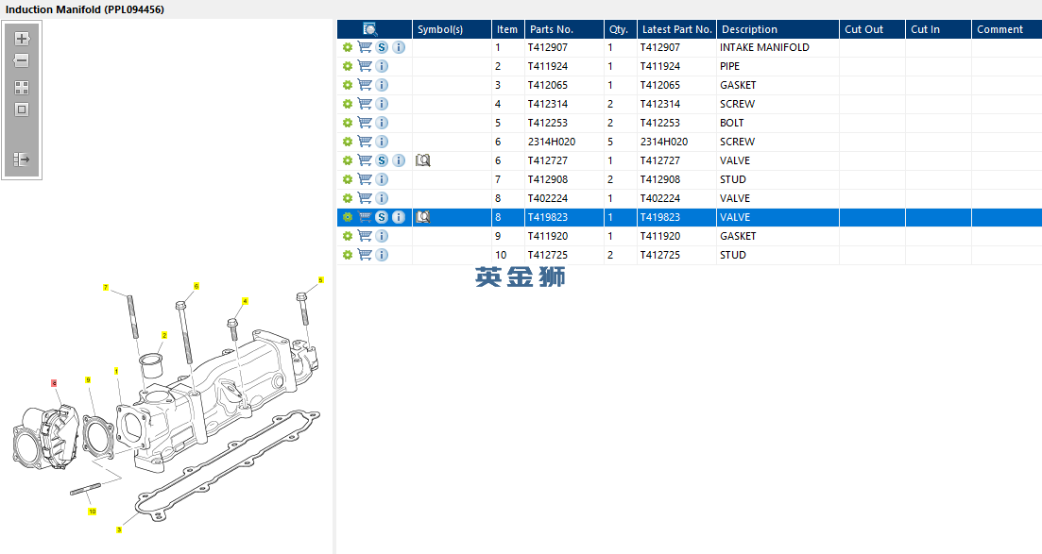1042x554 pixels.
Task: Select the T402224 Parts No. cell
Action: 564,198
